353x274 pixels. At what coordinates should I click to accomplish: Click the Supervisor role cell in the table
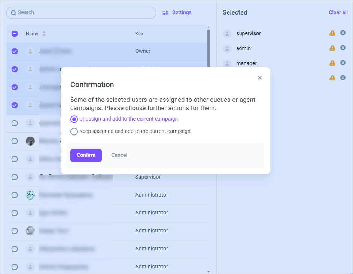tap(148, 177)
